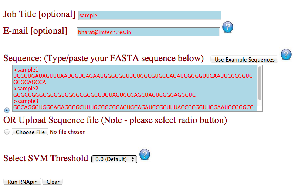This screenshot has height=189, width=295.
Task: Click the Run RNApin button
Action: point(22,182)
